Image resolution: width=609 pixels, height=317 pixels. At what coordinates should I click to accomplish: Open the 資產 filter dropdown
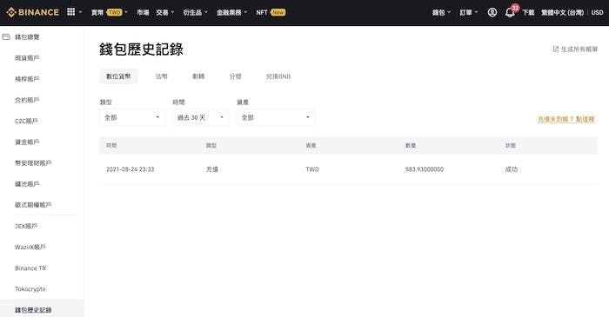coord(276,117)
